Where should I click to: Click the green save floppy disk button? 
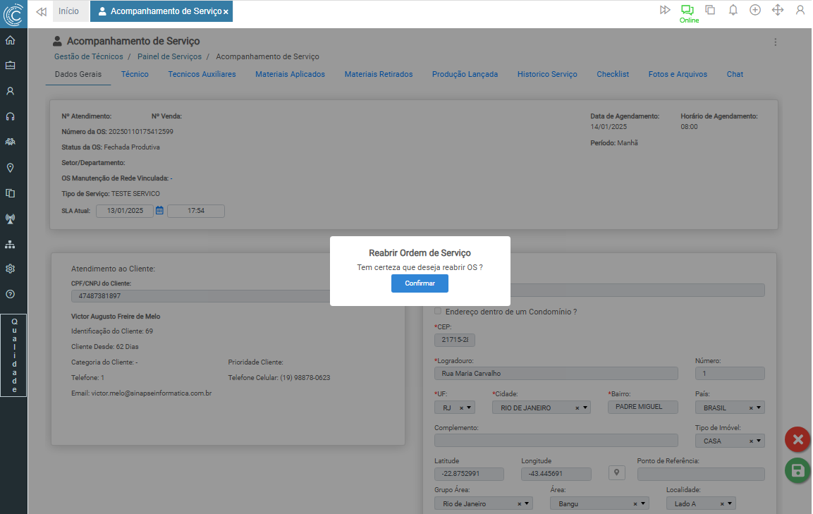click(x=797, y=471)
